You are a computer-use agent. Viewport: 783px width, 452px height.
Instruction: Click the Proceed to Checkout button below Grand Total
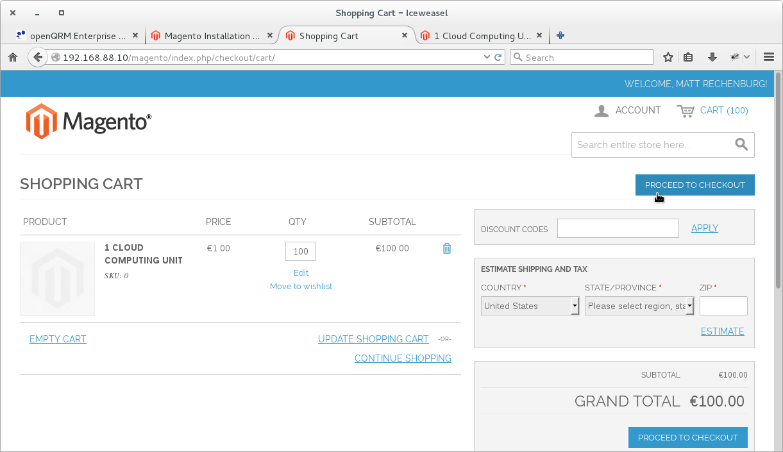687,437
